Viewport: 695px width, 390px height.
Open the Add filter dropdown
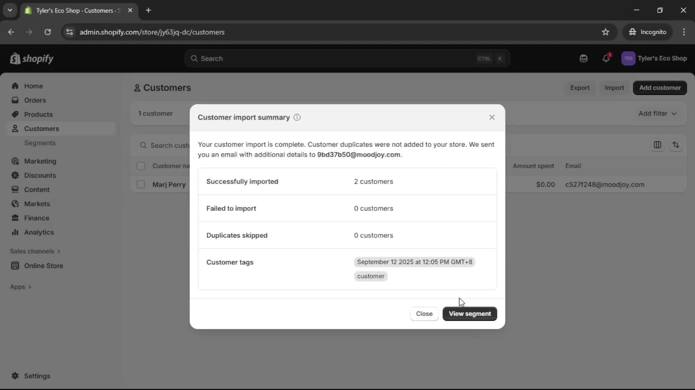click(x=657, y=113)
